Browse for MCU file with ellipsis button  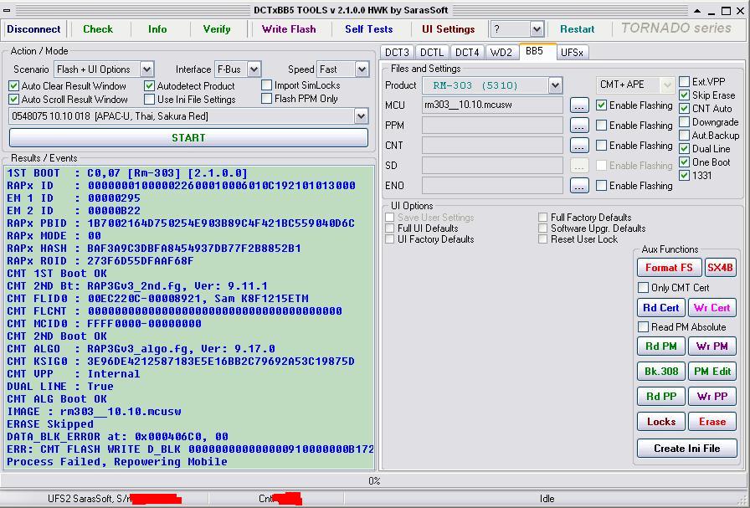pos(579,105)
